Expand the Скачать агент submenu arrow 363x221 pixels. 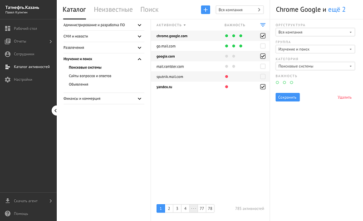(51, 201)
